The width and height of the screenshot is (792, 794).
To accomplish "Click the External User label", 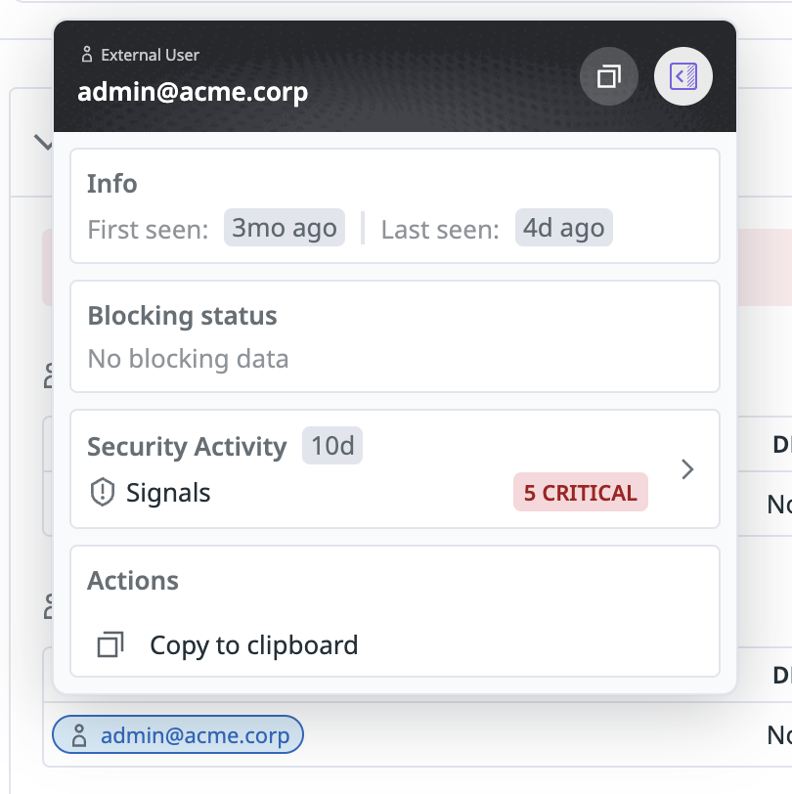I will click(x=150, y=55).
